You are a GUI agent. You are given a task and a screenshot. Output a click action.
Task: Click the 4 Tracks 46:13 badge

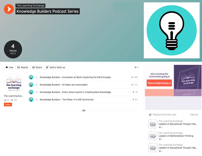pos(13,49)
